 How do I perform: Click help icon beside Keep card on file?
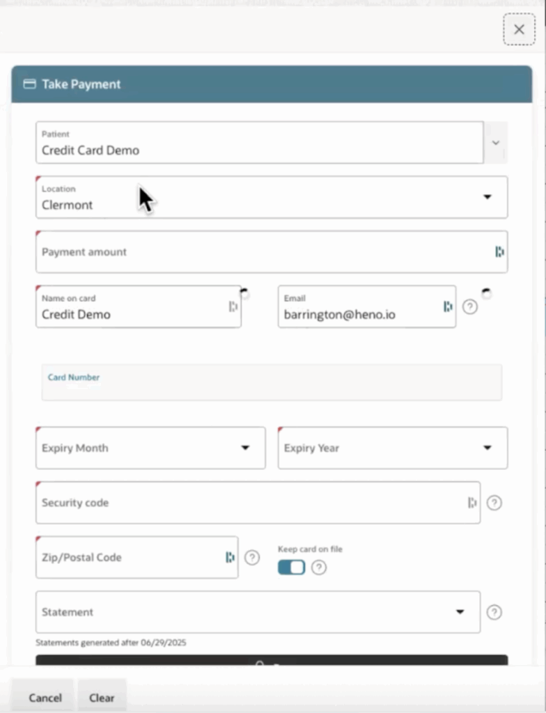(x=319, y=567)
